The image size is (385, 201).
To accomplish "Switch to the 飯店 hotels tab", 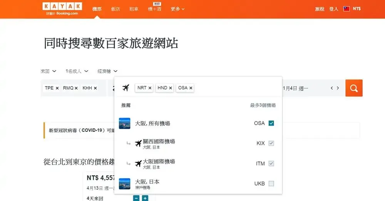I will pyautogui.click(x=115, y=9).
